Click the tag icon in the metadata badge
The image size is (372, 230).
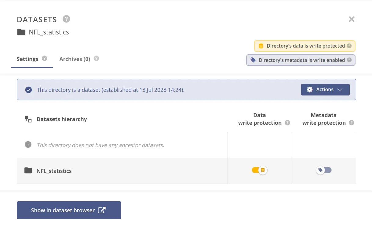coord(253,60)
